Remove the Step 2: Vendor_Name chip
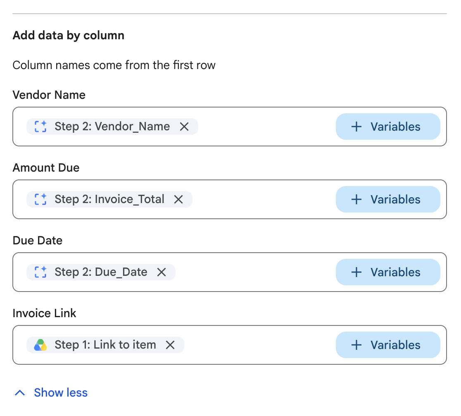461x416 pixels. pyautogui.click(x=184, y=127)
